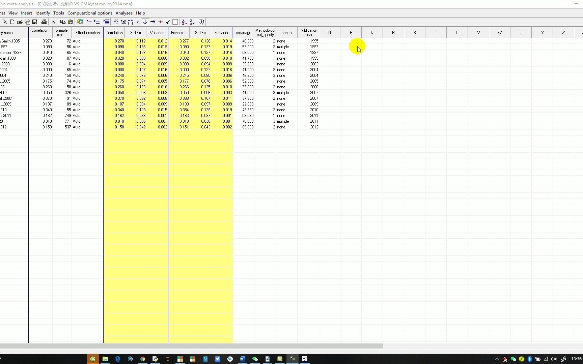Click the lightning grid run-analysis icon
Screen dimensions: 583x364
click(80, 22)
